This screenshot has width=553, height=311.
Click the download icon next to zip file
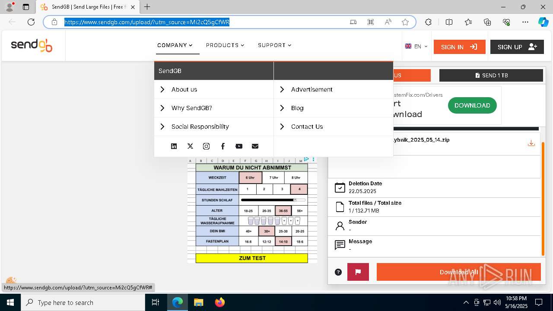(x=531, y=143)
